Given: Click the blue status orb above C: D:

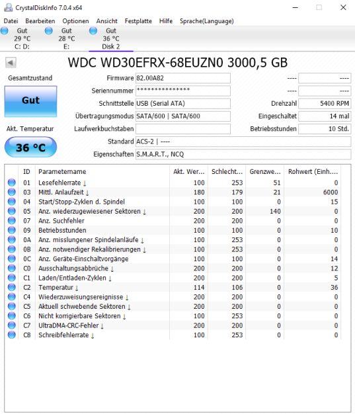Looking at the screenshot, I should (x=5, y=30).
